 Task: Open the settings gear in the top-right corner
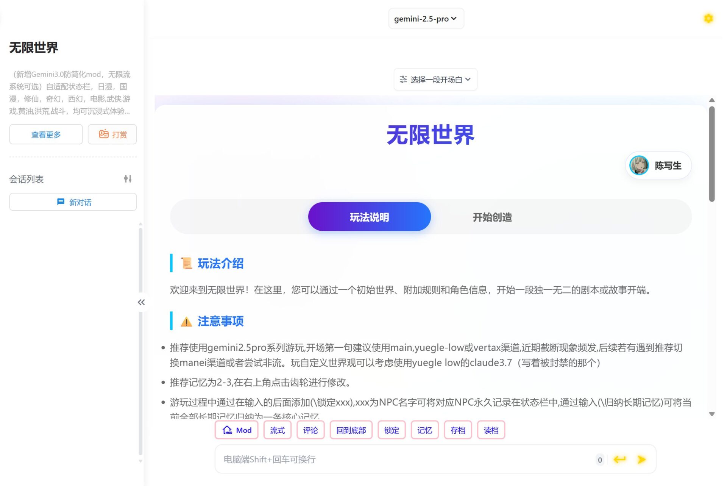pyautogui.click(x=708, y=18)
